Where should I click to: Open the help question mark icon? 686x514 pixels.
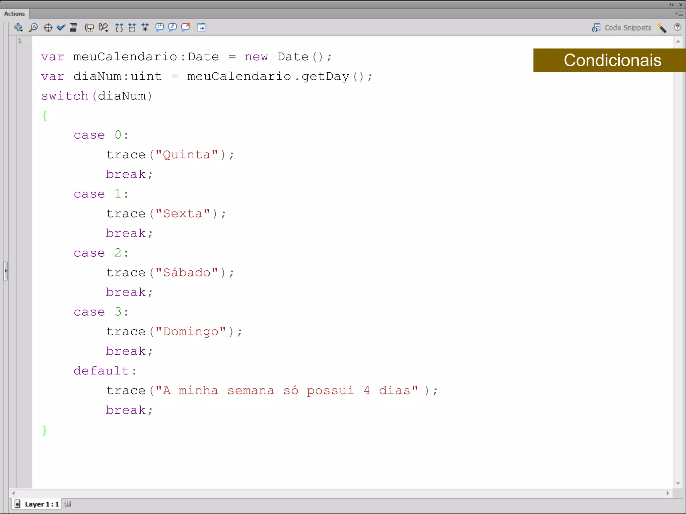point(677,27)
